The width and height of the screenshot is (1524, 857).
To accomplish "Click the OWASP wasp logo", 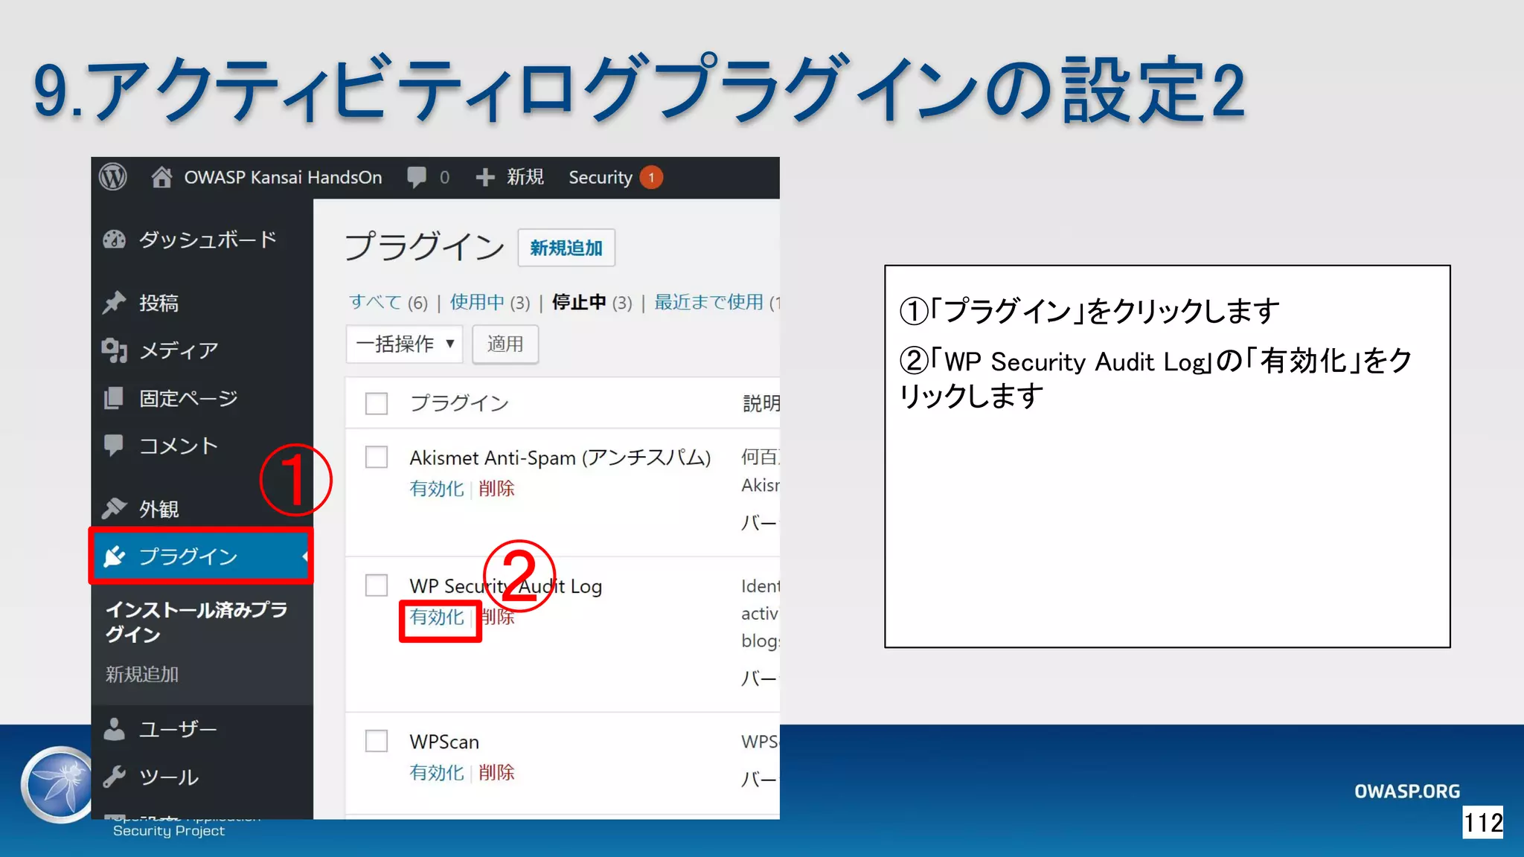I will click(58, 785).
